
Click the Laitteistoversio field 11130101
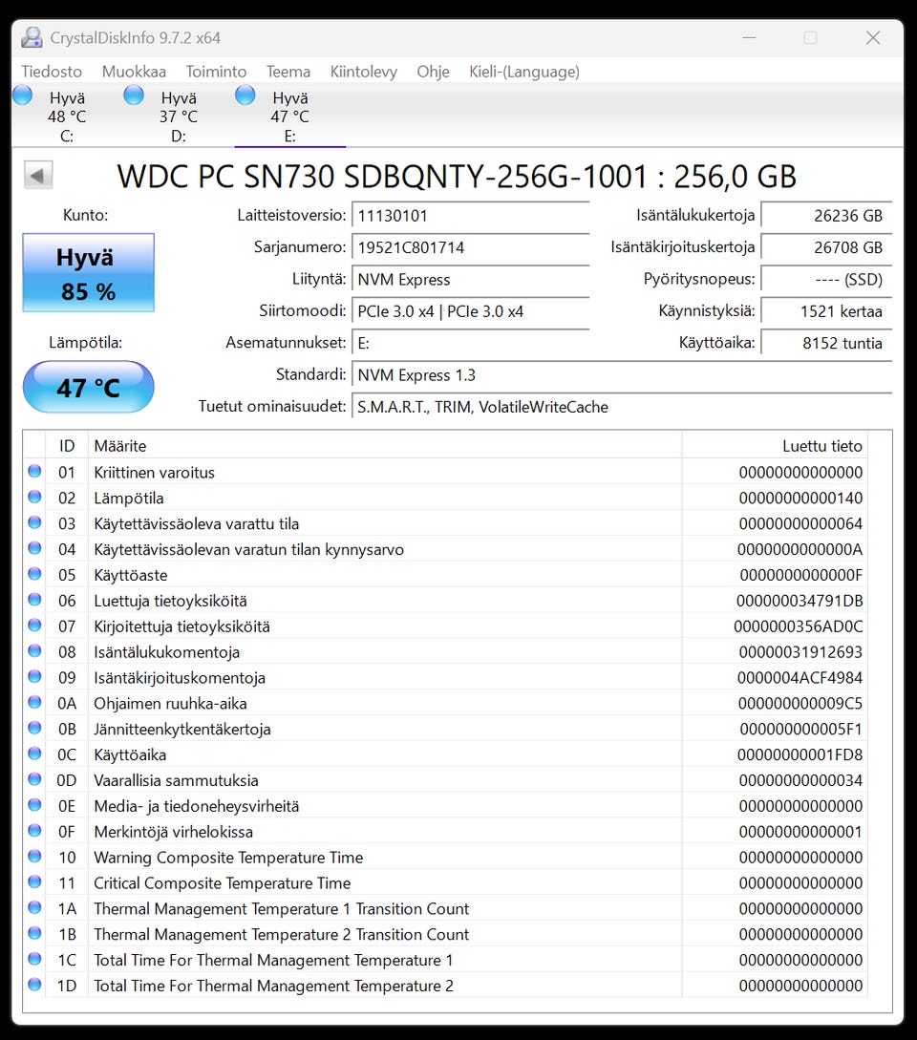(471, 216)
